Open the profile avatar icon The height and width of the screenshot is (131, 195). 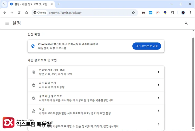pyautogui.click(x=183, y=13)
